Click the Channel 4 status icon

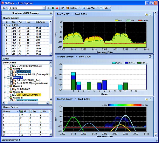click(x=11, y=69)
